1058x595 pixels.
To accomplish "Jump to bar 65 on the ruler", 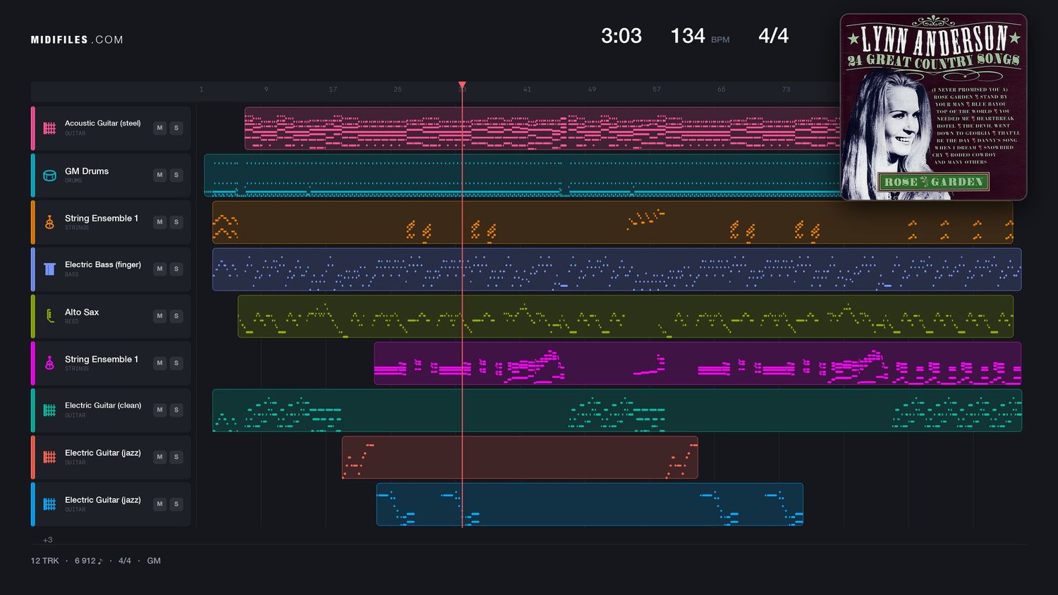I will tap(721, 90).
